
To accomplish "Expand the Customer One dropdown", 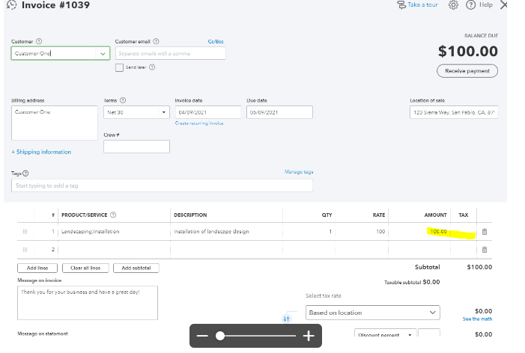I will tap(103, 53).
